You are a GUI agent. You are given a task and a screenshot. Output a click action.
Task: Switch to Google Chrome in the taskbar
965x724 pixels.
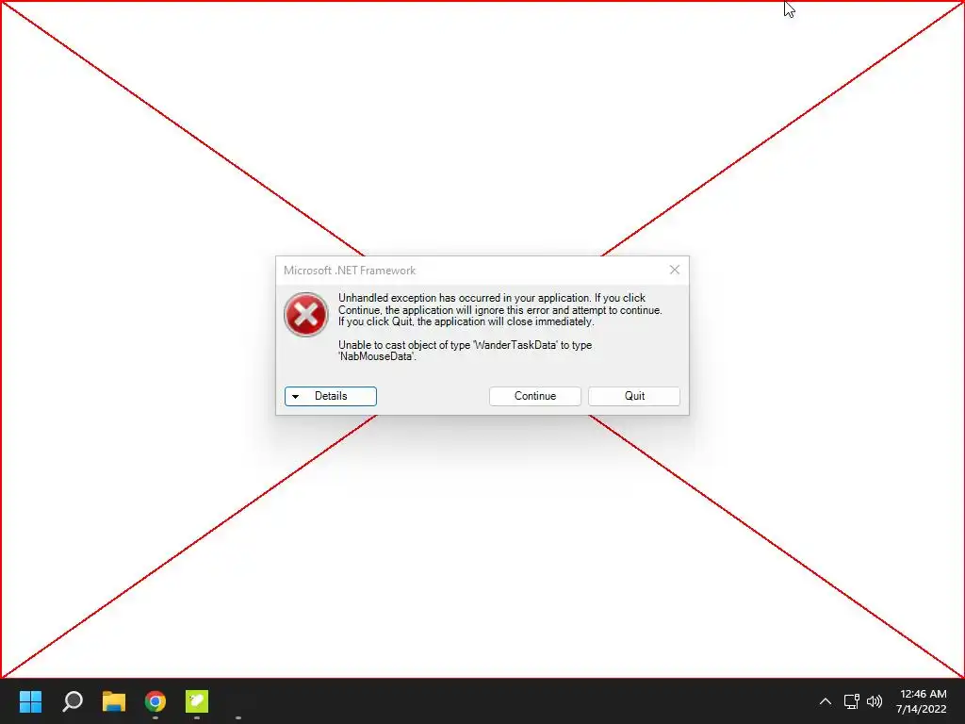coord(155,701)
